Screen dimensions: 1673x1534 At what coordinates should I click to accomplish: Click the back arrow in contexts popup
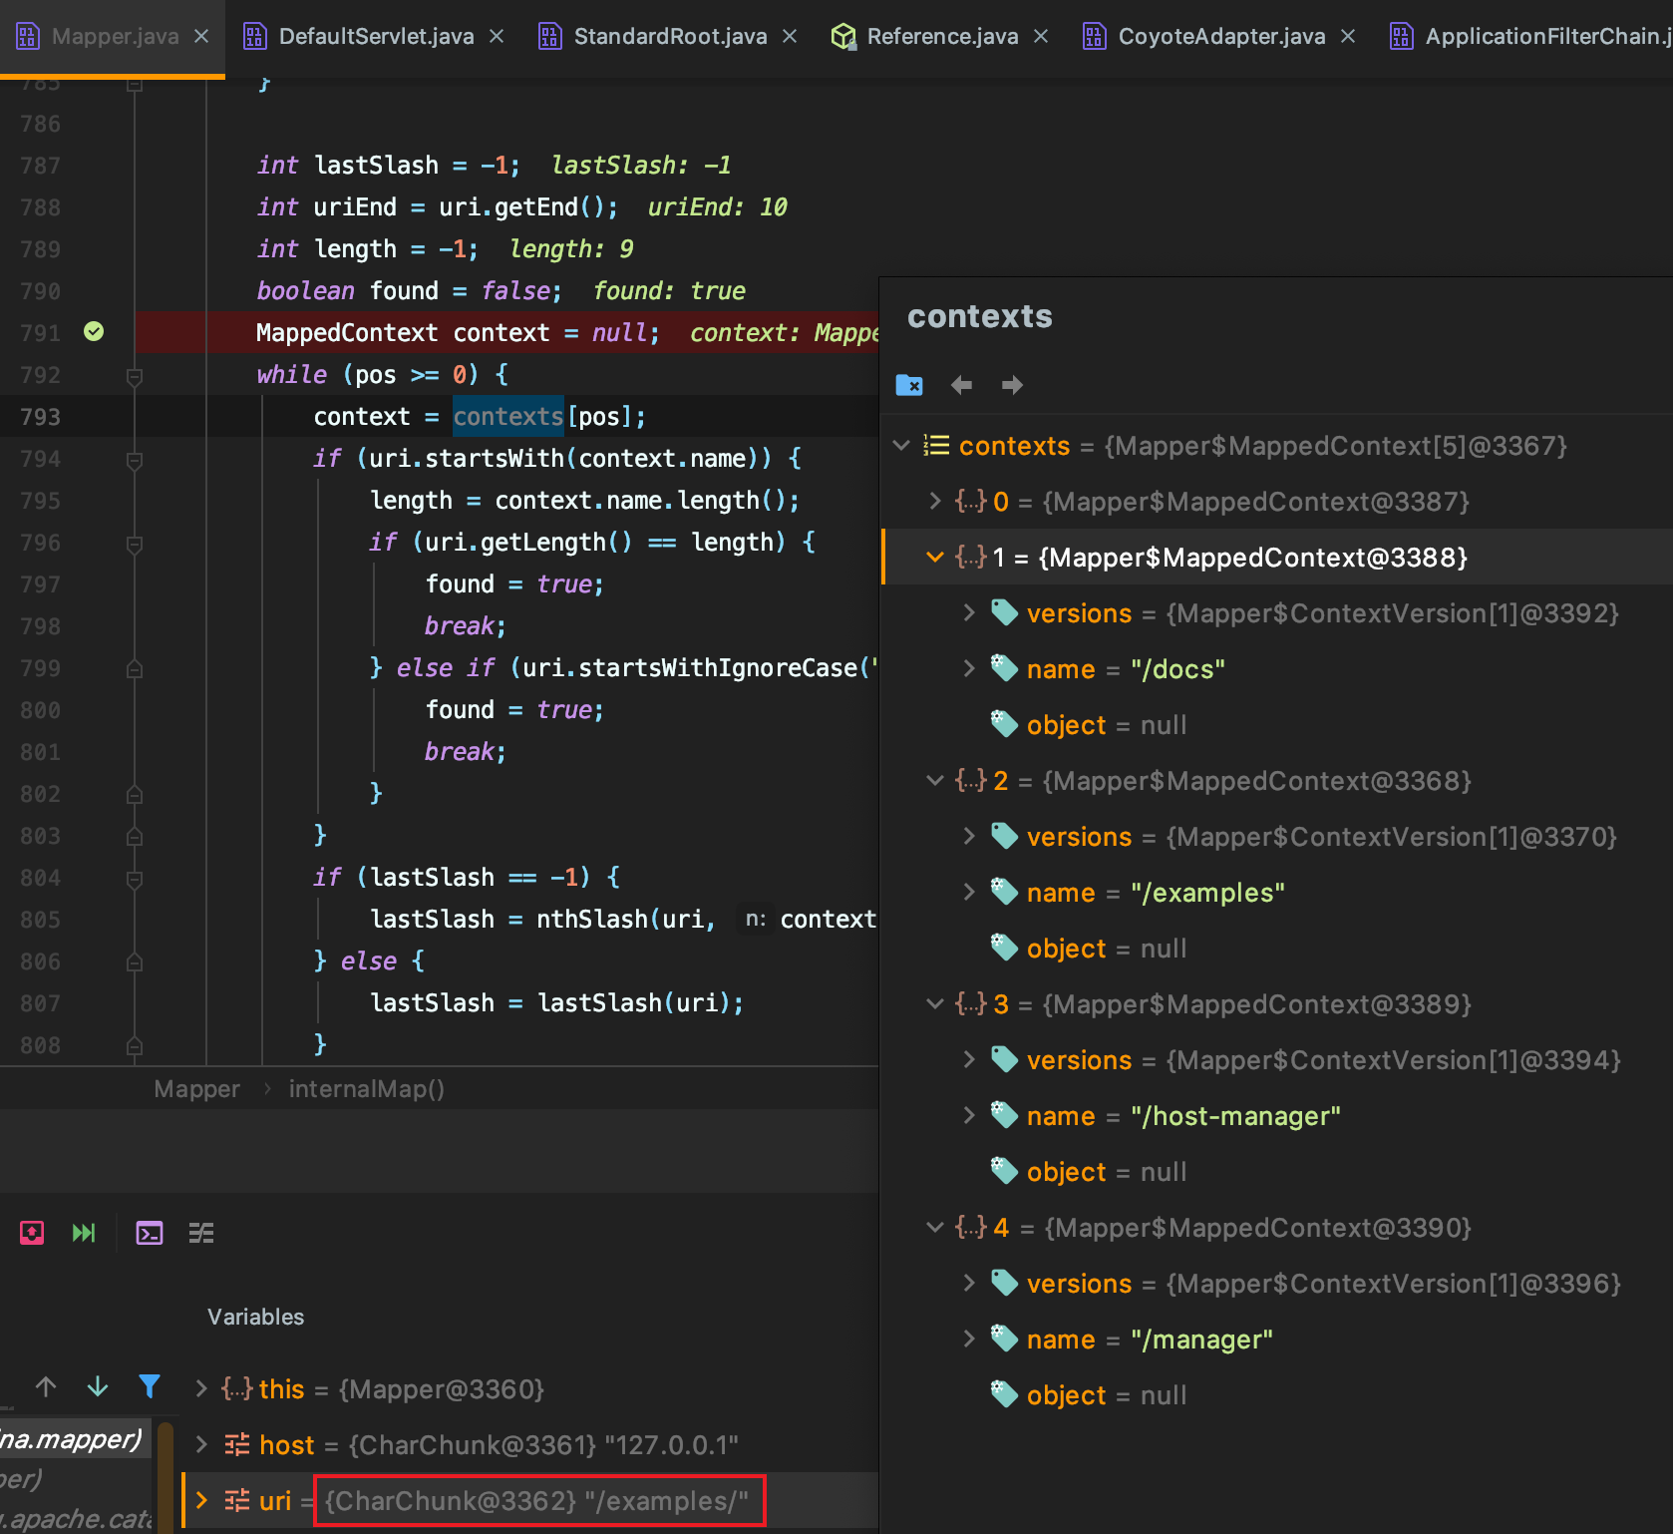961,385
